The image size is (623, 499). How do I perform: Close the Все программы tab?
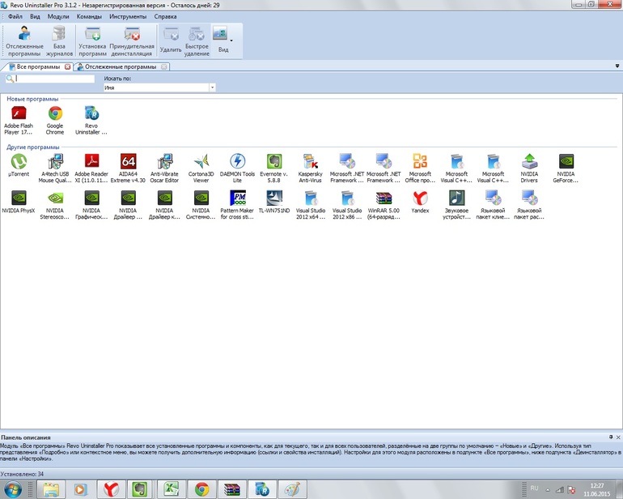coord(67,67)
